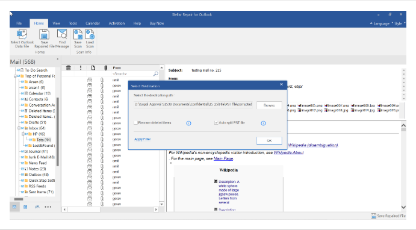Click trash icon column header
Viewport: 416px width, 230px height.
click(x=69, y=67)
